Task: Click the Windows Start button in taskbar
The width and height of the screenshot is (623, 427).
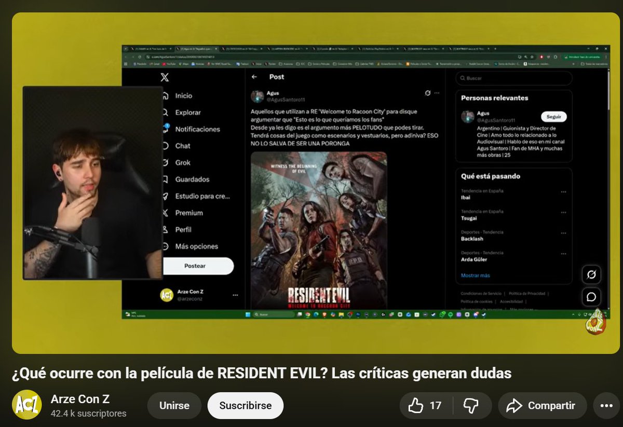Action: tap(247, 314)
